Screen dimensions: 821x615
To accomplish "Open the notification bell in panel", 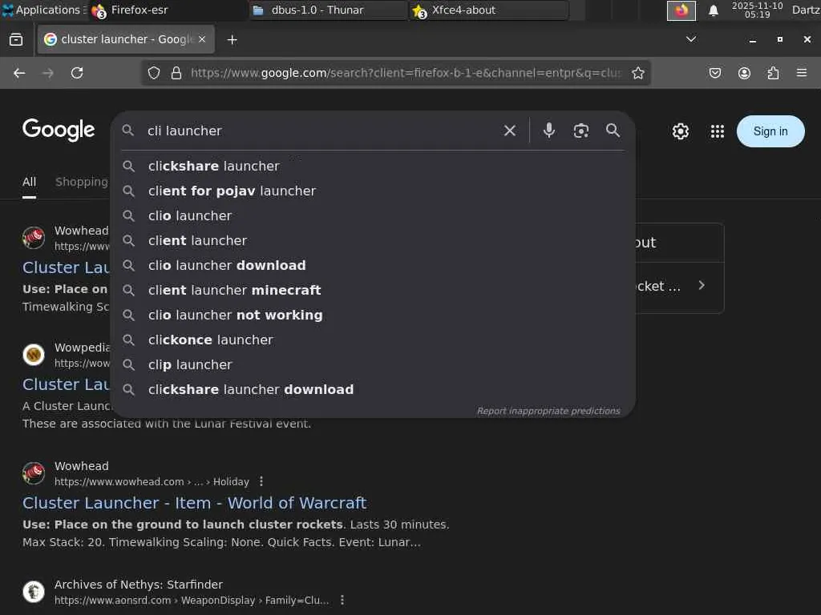I will [713, 10].
